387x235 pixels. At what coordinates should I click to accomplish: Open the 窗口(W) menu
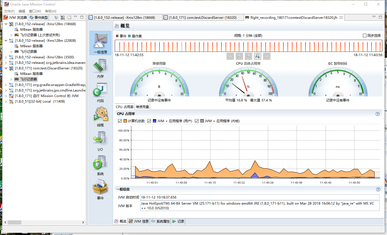(35, 11)
